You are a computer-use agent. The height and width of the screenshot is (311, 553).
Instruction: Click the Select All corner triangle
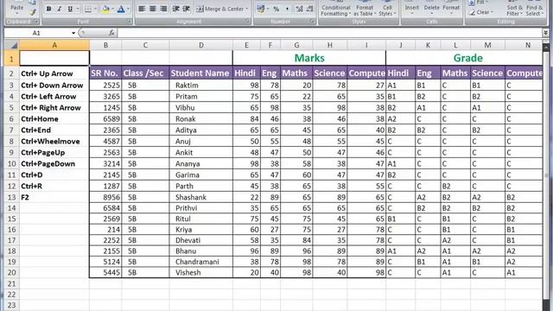[12, 45]
